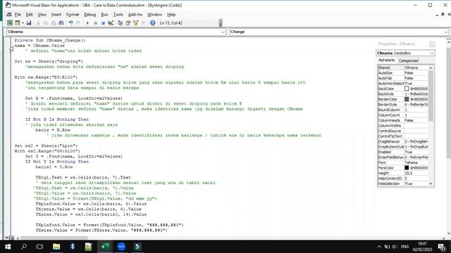Open the Tools menu
This screenshot has width=451, height=253.
[118, 14]
